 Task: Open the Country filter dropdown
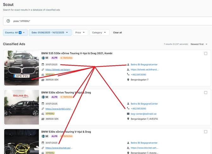pyautogui.click(x=15, y=33)
